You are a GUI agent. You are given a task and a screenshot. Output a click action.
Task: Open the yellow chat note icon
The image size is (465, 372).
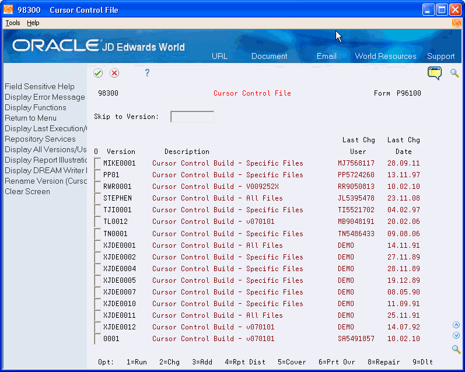tap(435, 73)
